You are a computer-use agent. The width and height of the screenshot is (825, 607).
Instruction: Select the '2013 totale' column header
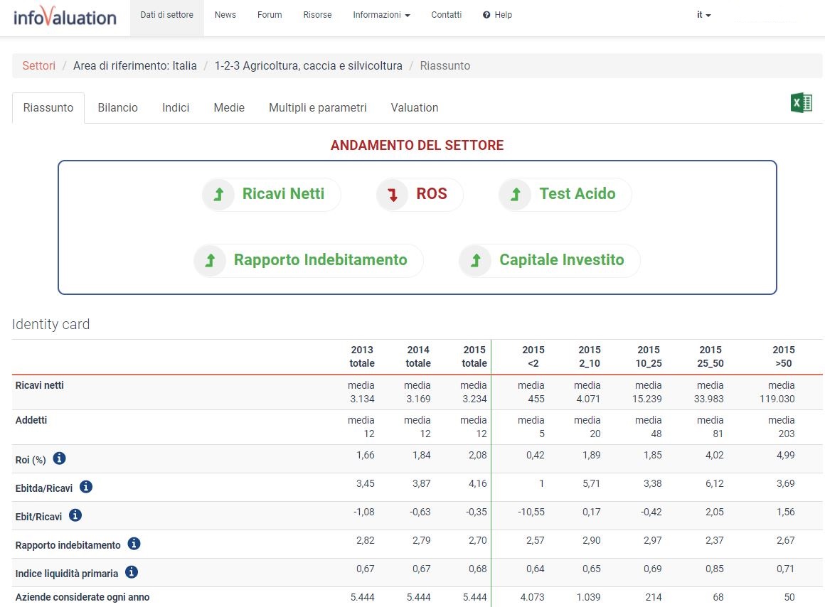point(362,357)
